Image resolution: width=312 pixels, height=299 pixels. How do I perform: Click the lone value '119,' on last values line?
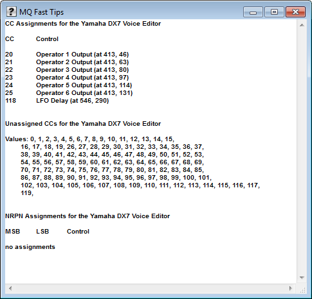tap(27, 193)
